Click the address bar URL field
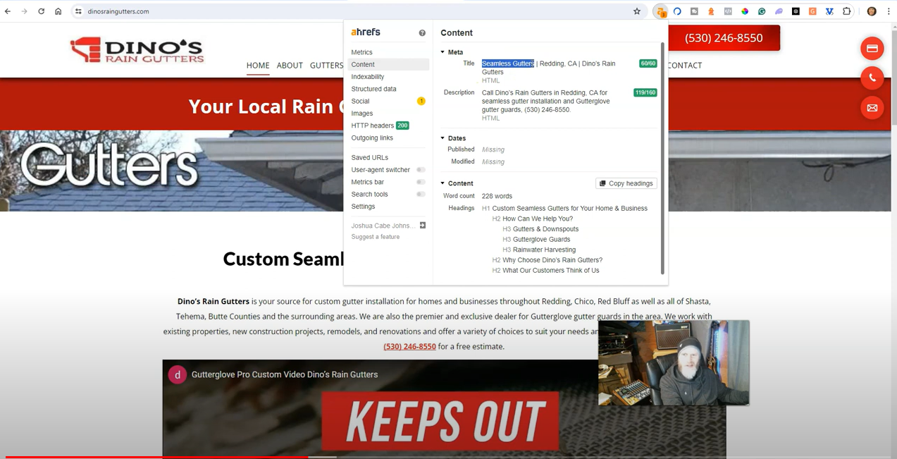Screen dimensions: 897x459 (x=356, y=11)
